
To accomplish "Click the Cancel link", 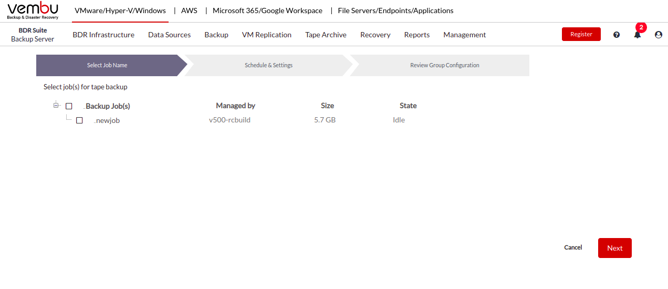I will click(573, 247).
